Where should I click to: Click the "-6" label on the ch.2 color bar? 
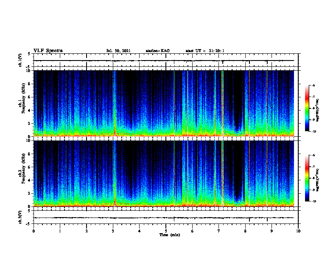click(314, 155)
